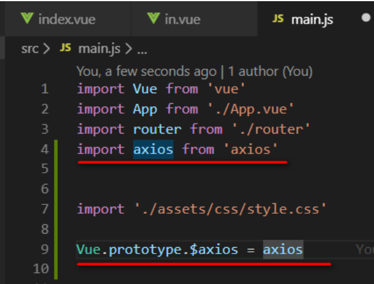Click line number 1 in the gutter
Image resolution: width=374 pixels, height=284 pixels.
tap(45, 89)
